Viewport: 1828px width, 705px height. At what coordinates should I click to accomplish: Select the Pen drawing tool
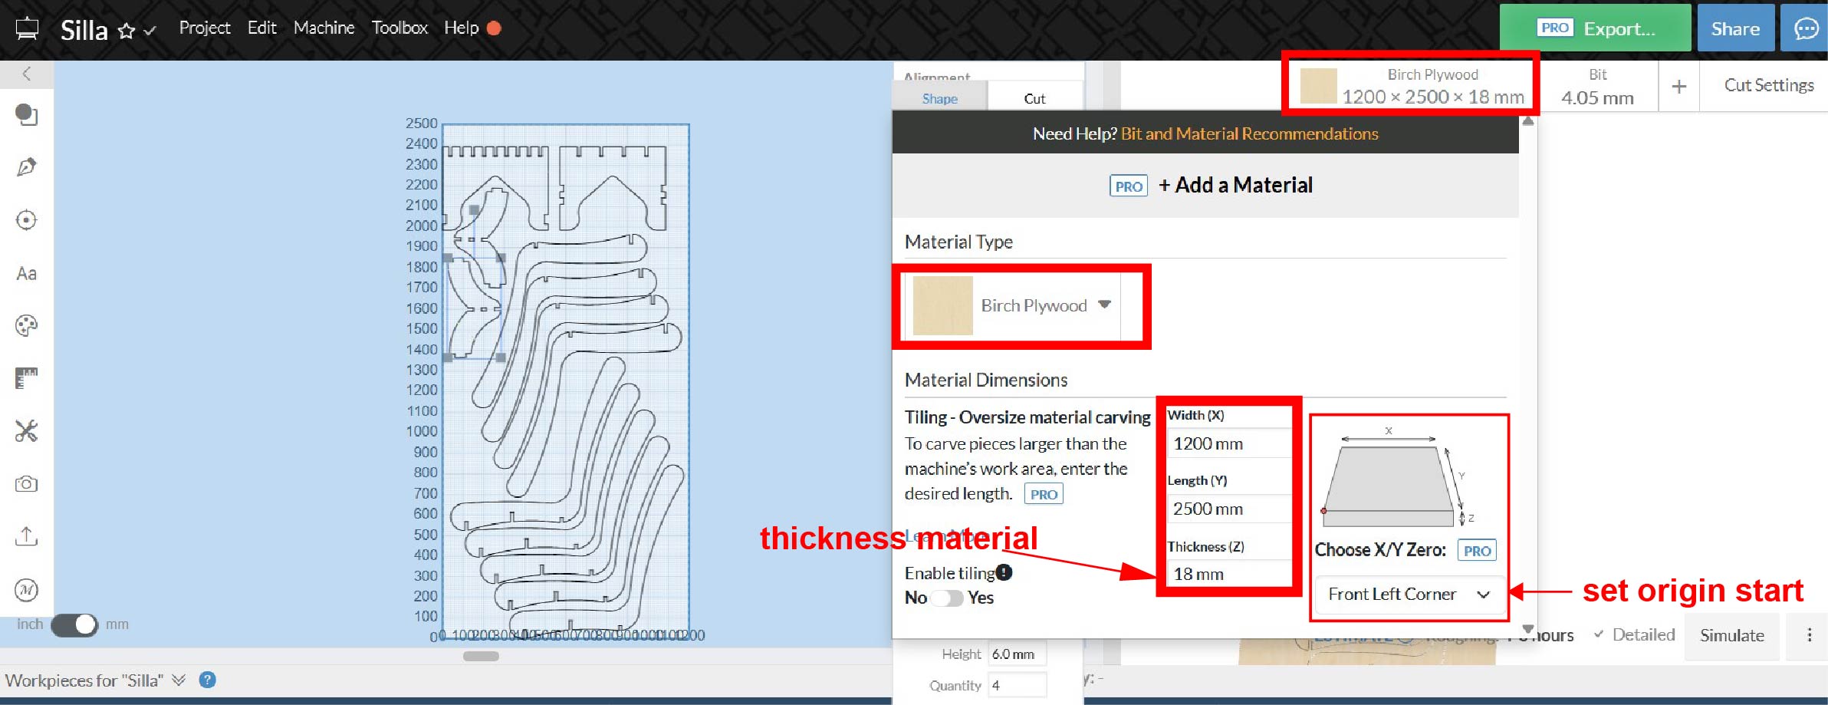tap(26, 167)
